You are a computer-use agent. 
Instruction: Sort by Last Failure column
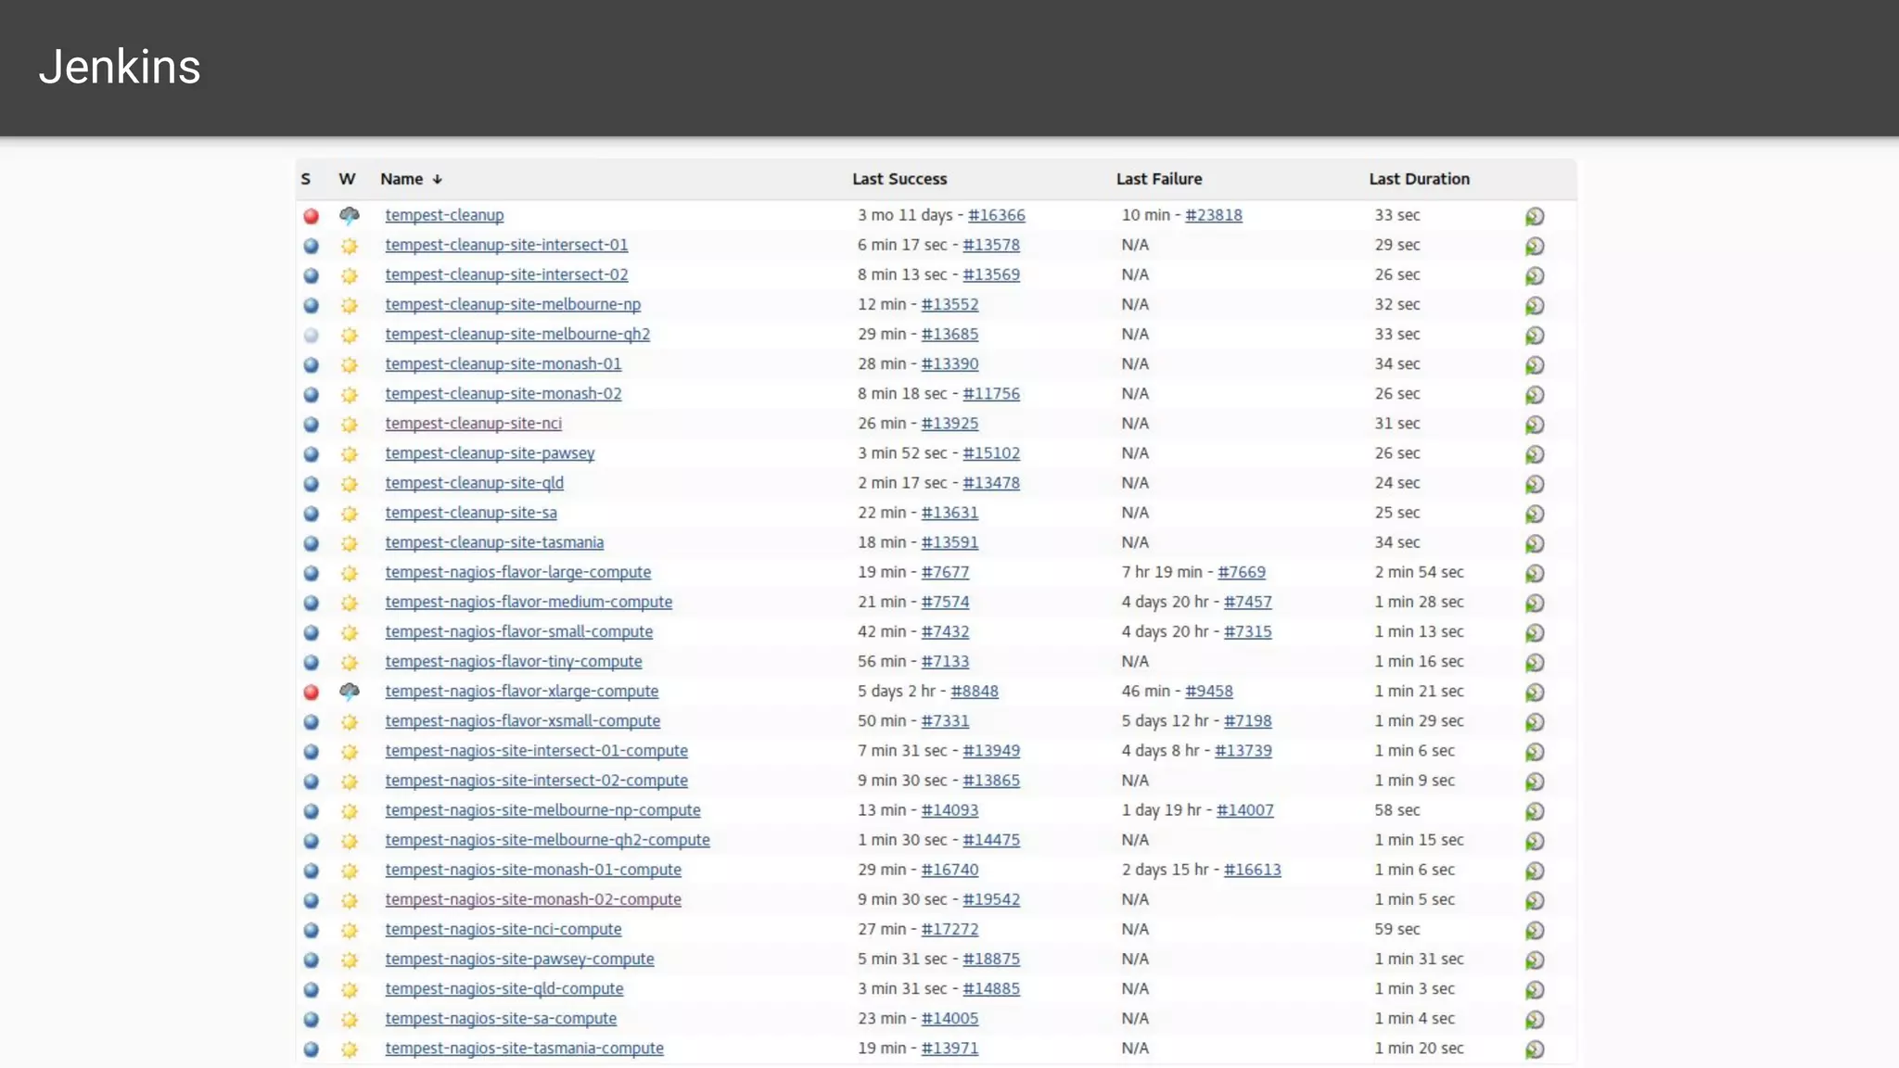tap(1158, 179)
